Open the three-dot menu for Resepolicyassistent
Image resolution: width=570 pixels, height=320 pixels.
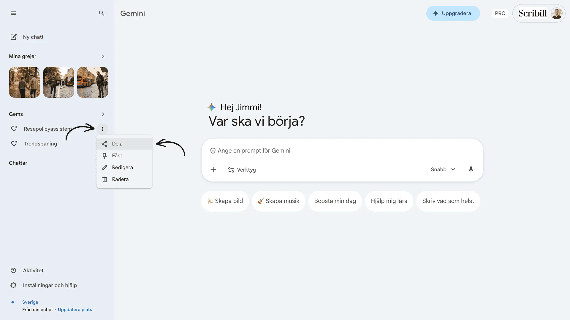coord(102,129)
